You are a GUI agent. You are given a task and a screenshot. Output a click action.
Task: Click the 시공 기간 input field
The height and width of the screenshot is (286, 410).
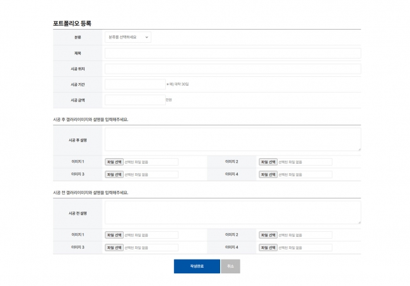[x=135, y=84]
